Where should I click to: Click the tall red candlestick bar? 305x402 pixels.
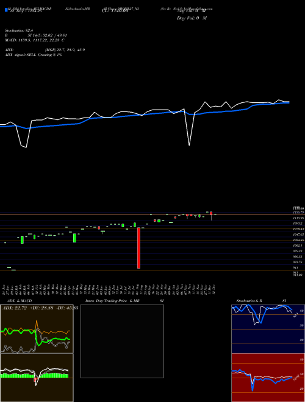tap(138, 248)
